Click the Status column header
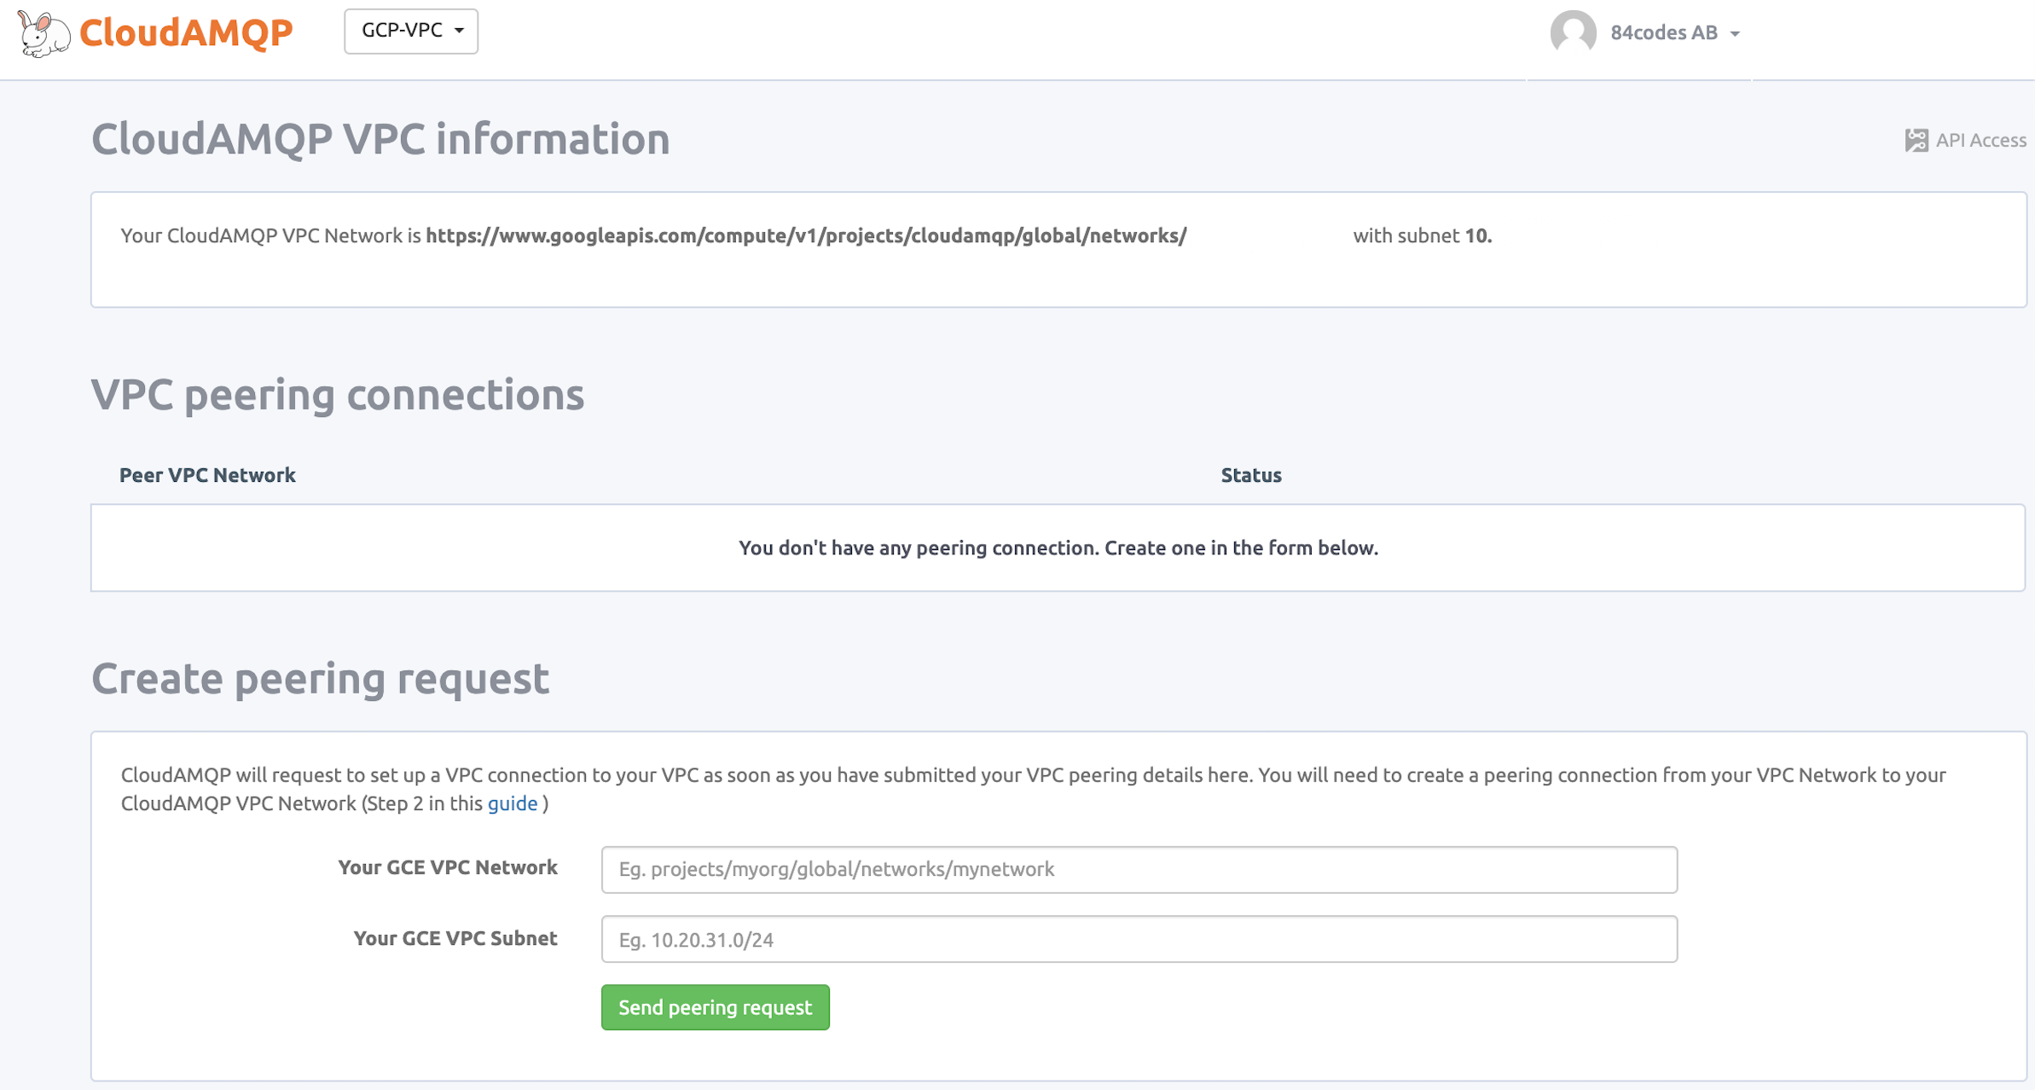This screenshot has height=1090, width=2035. [1250, 475]
